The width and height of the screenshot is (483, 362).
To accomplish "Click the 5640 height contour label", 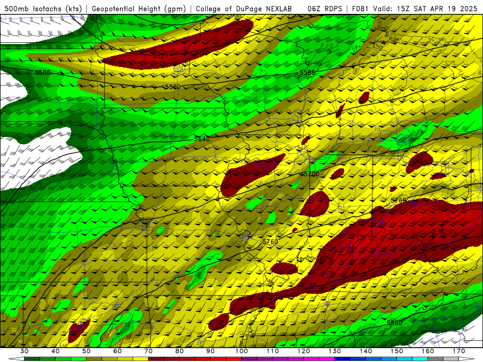I will click(x=202, y=139).
